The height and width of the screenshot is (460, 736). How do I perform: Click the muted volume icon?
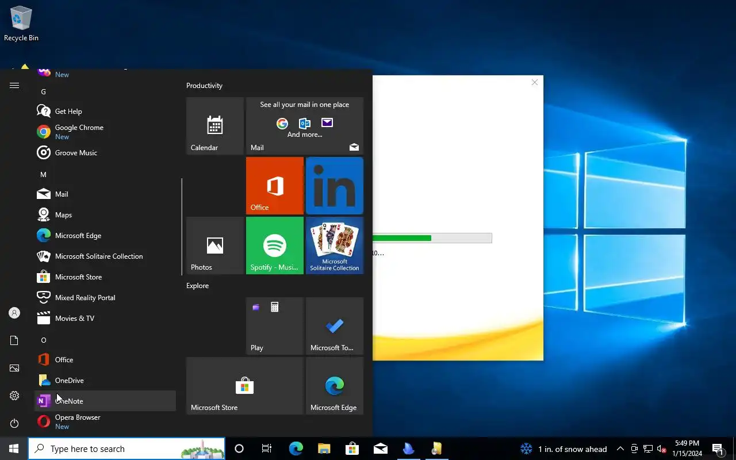click(661, 449)
